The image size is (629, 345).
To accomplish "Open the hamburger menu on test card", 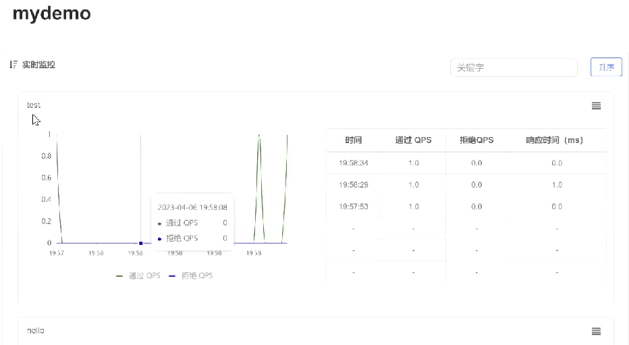I will [596, 106].
